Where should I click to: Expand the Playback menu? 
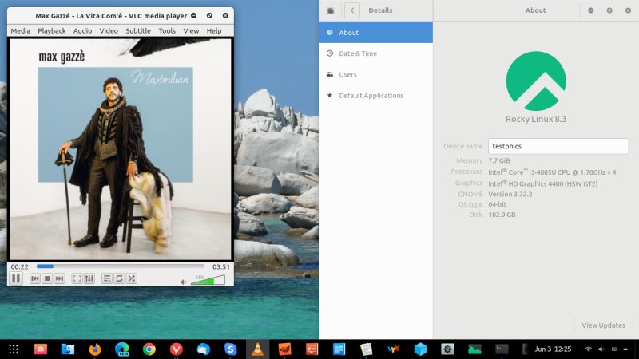(52, 30)
